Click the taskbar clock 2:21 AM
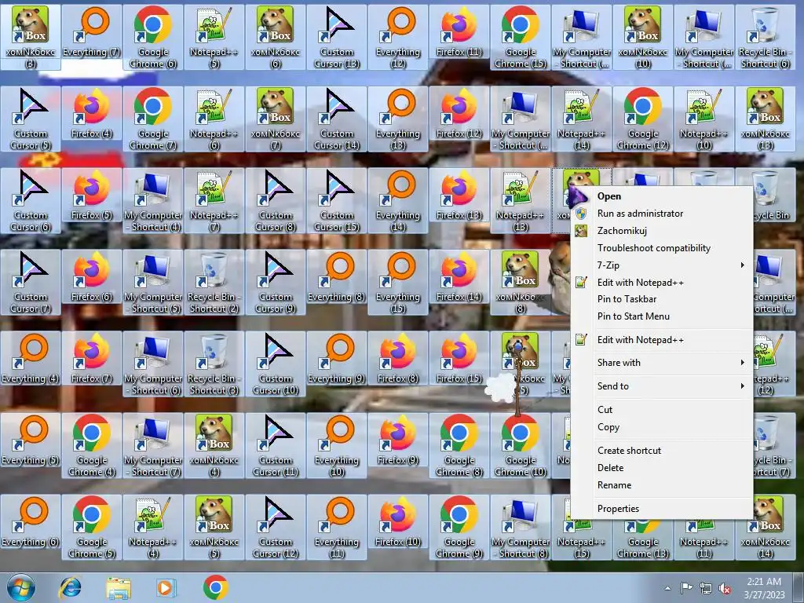 point(764,588)
